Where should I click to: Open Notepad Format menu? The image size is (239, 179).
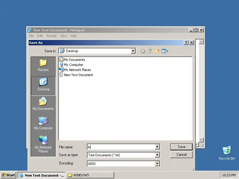coord(51,36)
